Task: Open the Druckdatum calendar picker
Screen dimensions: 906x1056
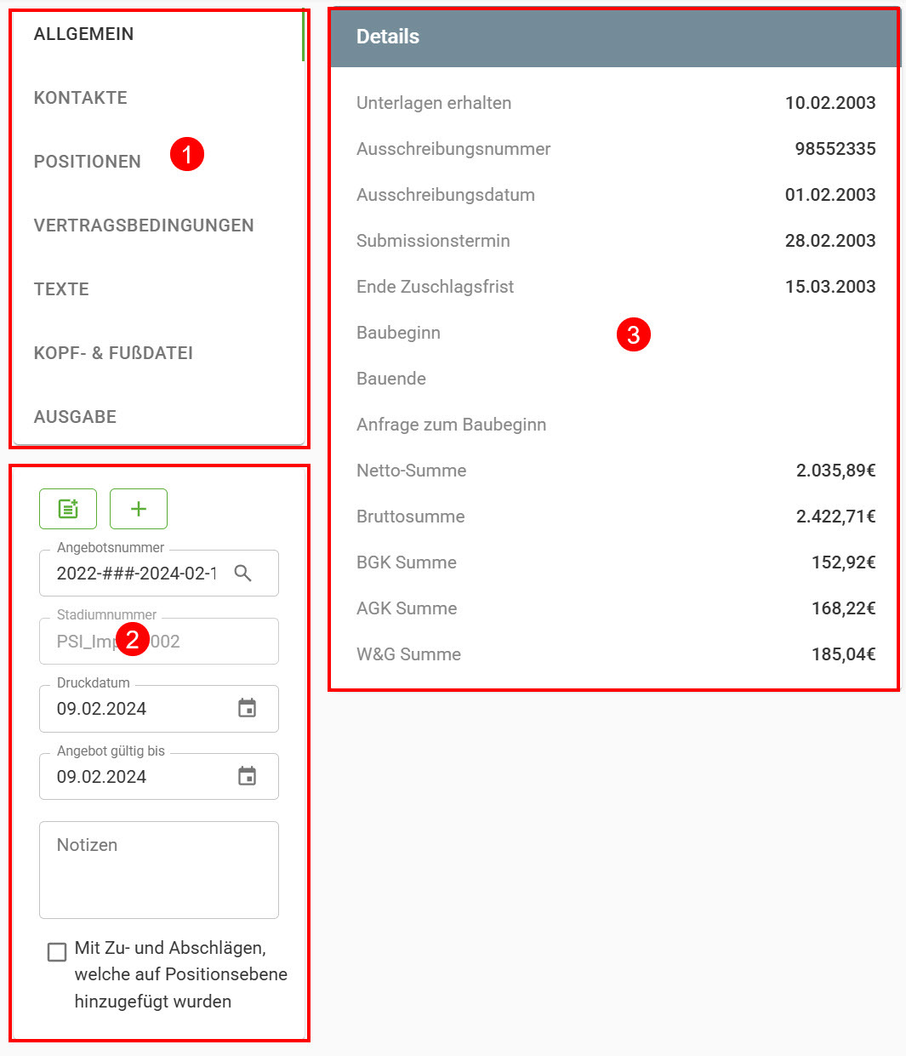Action: point(247,708)
